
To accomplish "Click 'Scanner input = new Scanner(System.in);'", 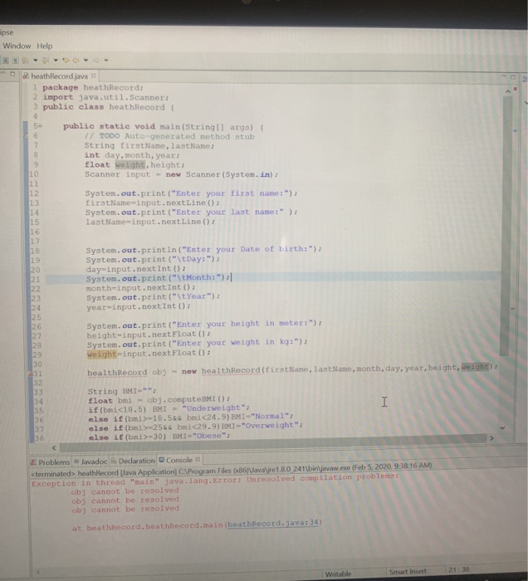I will (181, 174).
